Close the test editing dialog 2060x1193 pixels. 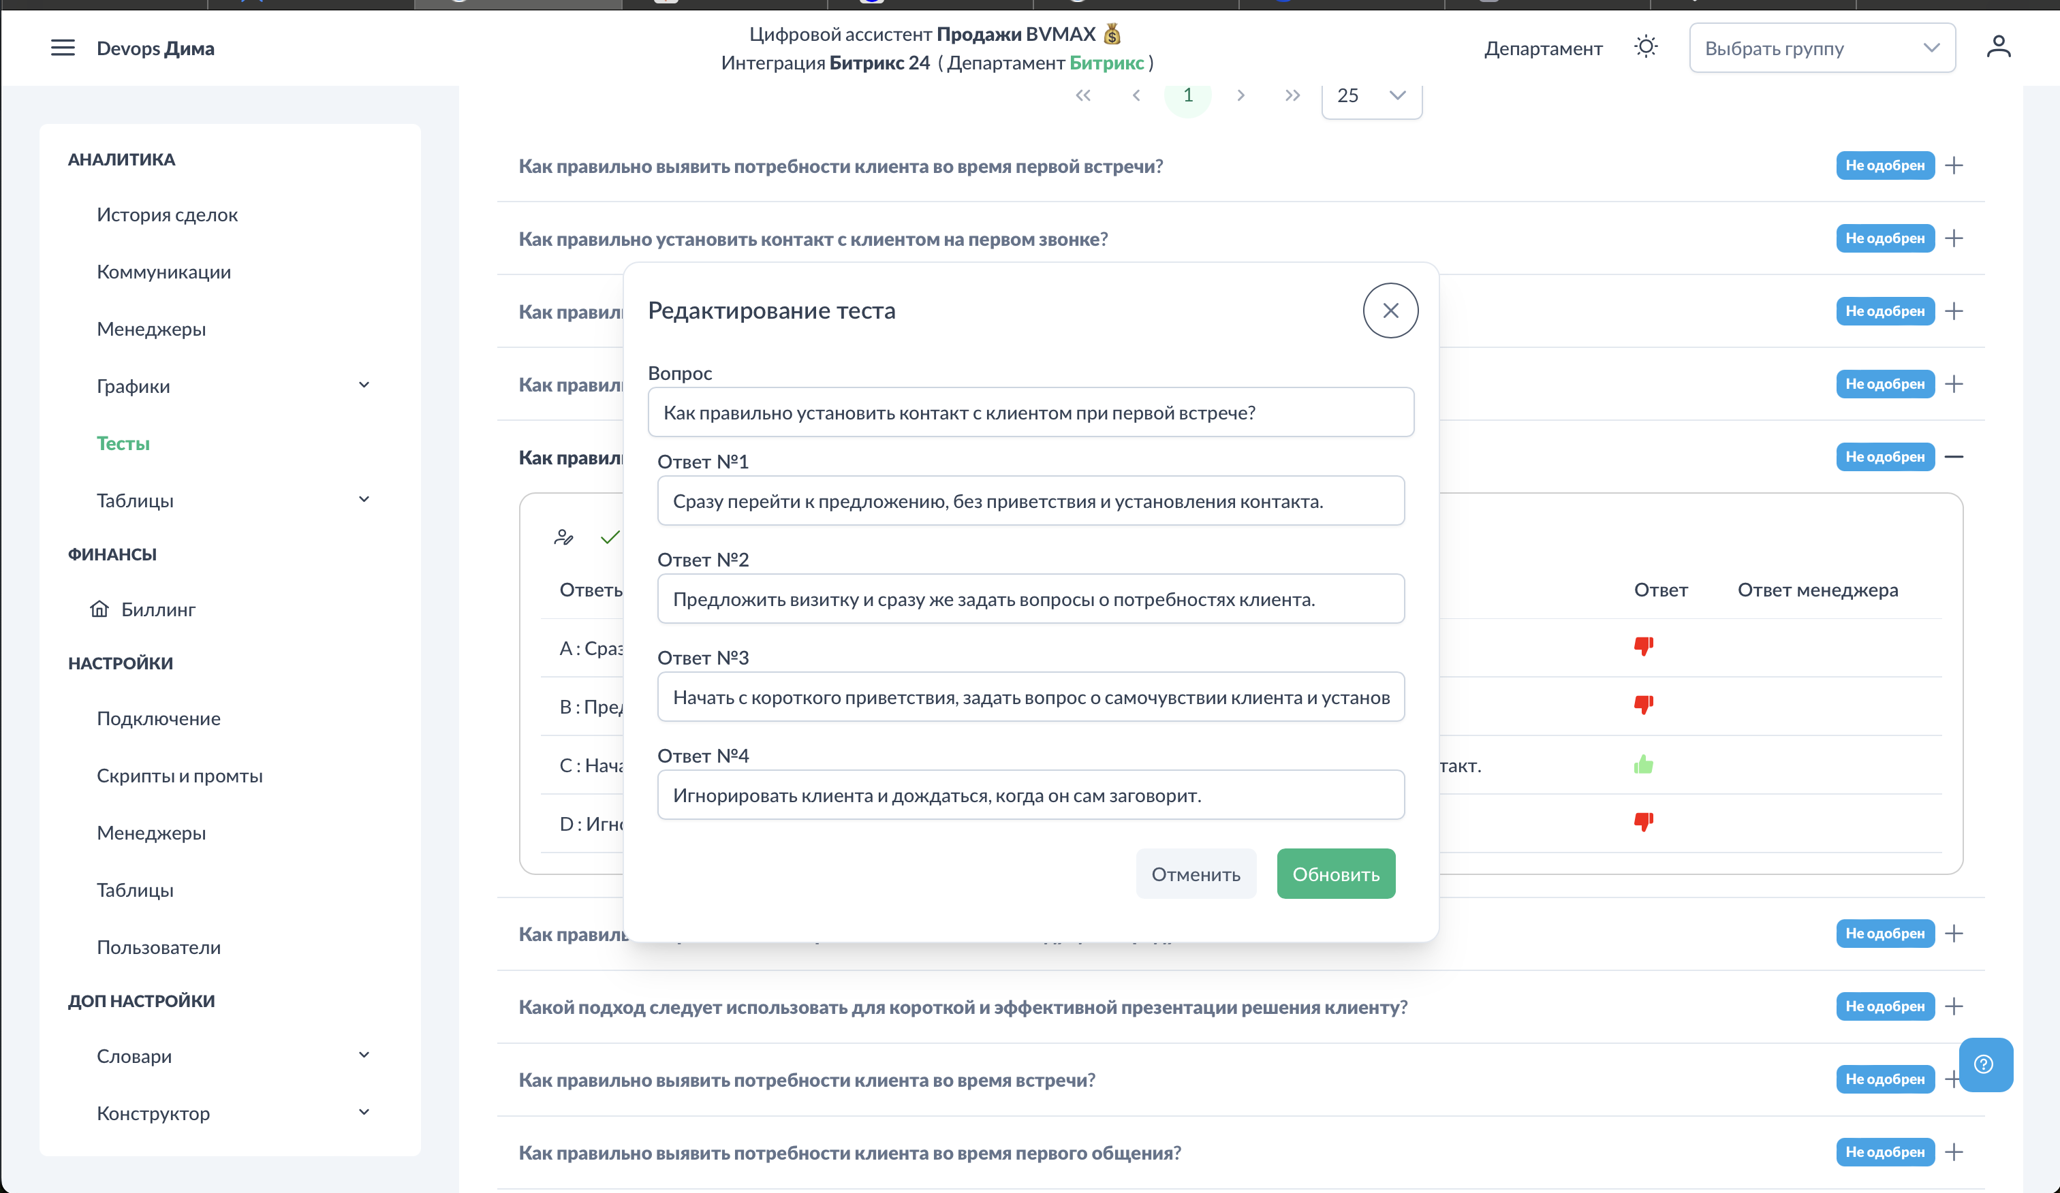[x=1390, y=311]
